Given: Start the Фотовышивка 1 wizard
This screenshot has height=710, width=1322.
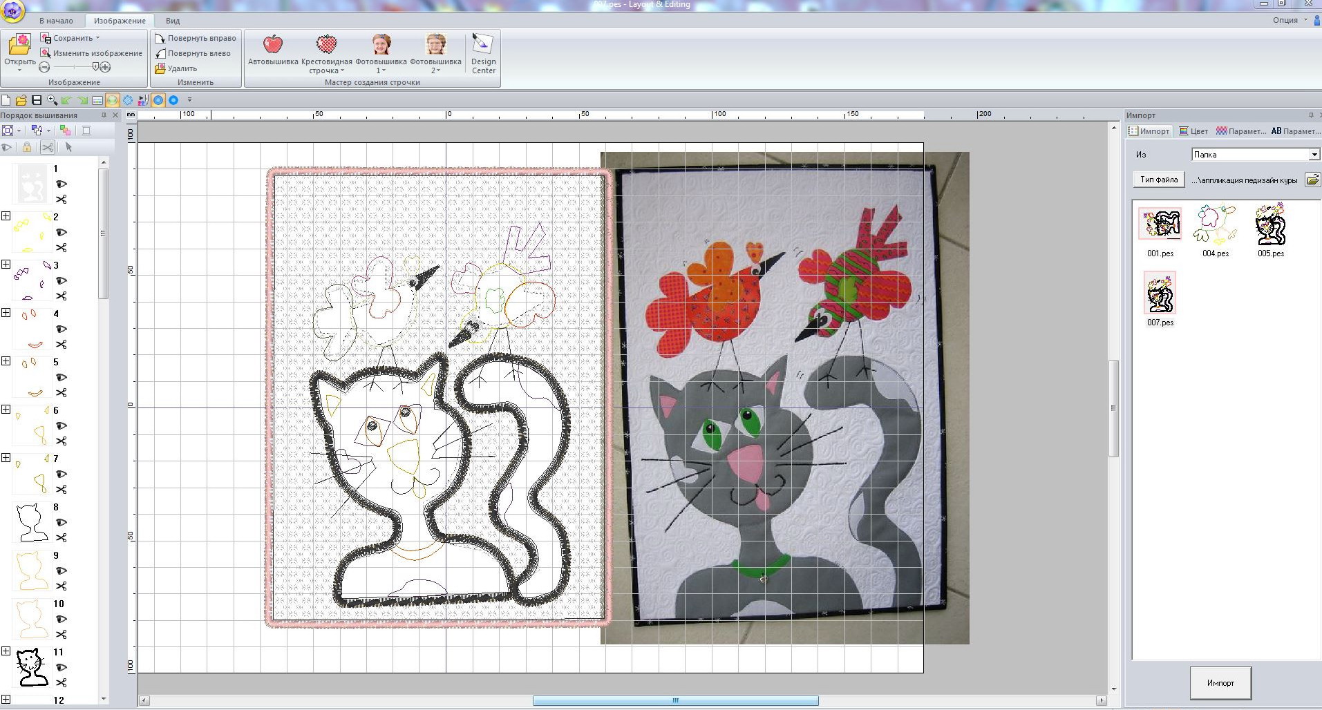Looking at the screenshot, I should coord(381,53).
